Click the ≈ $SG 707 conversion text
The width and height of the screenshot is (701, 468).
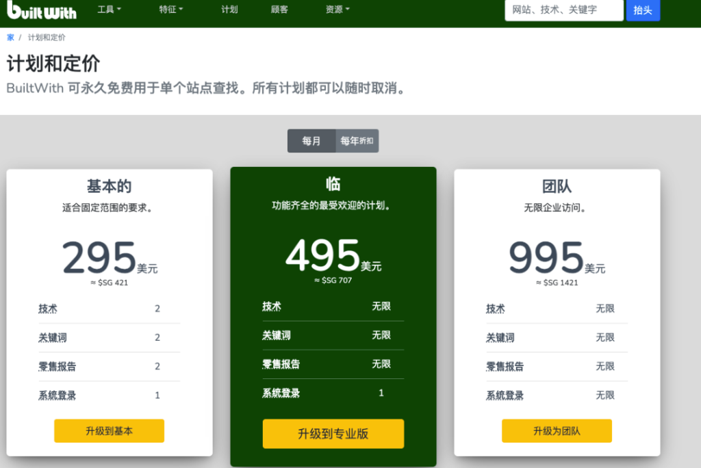pyautogui.click(x=333, y=281)
